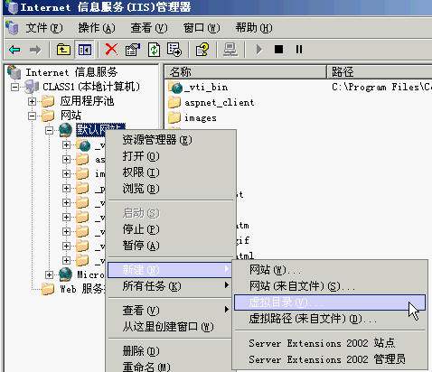Click the red X delete toolbar icon
This screenshot has height=372, width=432.
(111, 49)
